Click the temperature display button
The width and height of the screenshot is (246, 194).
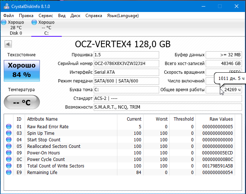tap(22, 102)
